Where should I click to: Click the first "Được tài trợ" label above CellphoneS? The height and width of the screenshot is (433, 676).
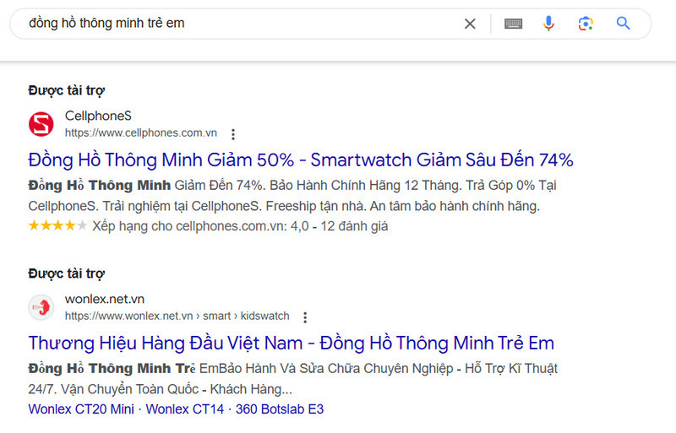click(67, 90)
